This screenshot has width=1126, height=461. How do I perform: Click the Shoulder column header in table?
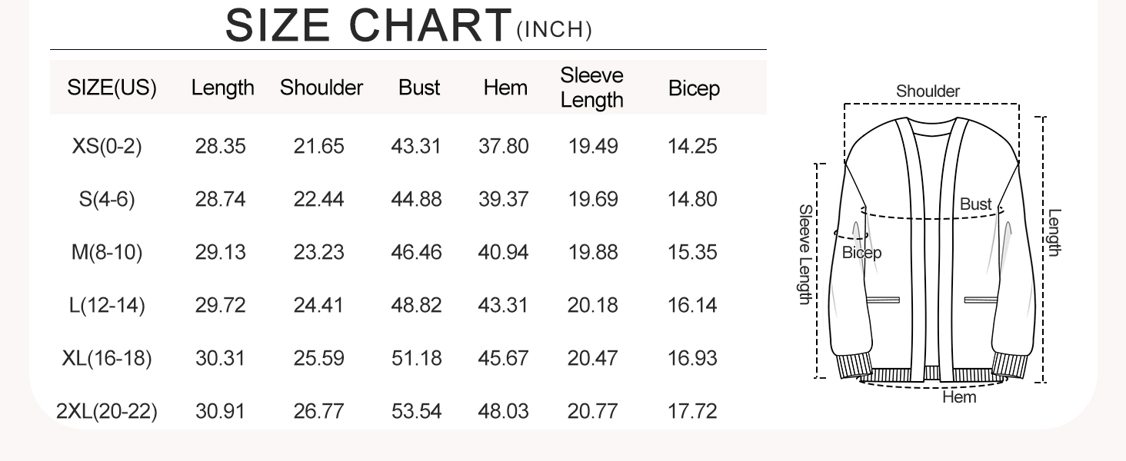[x=321, y=88]
